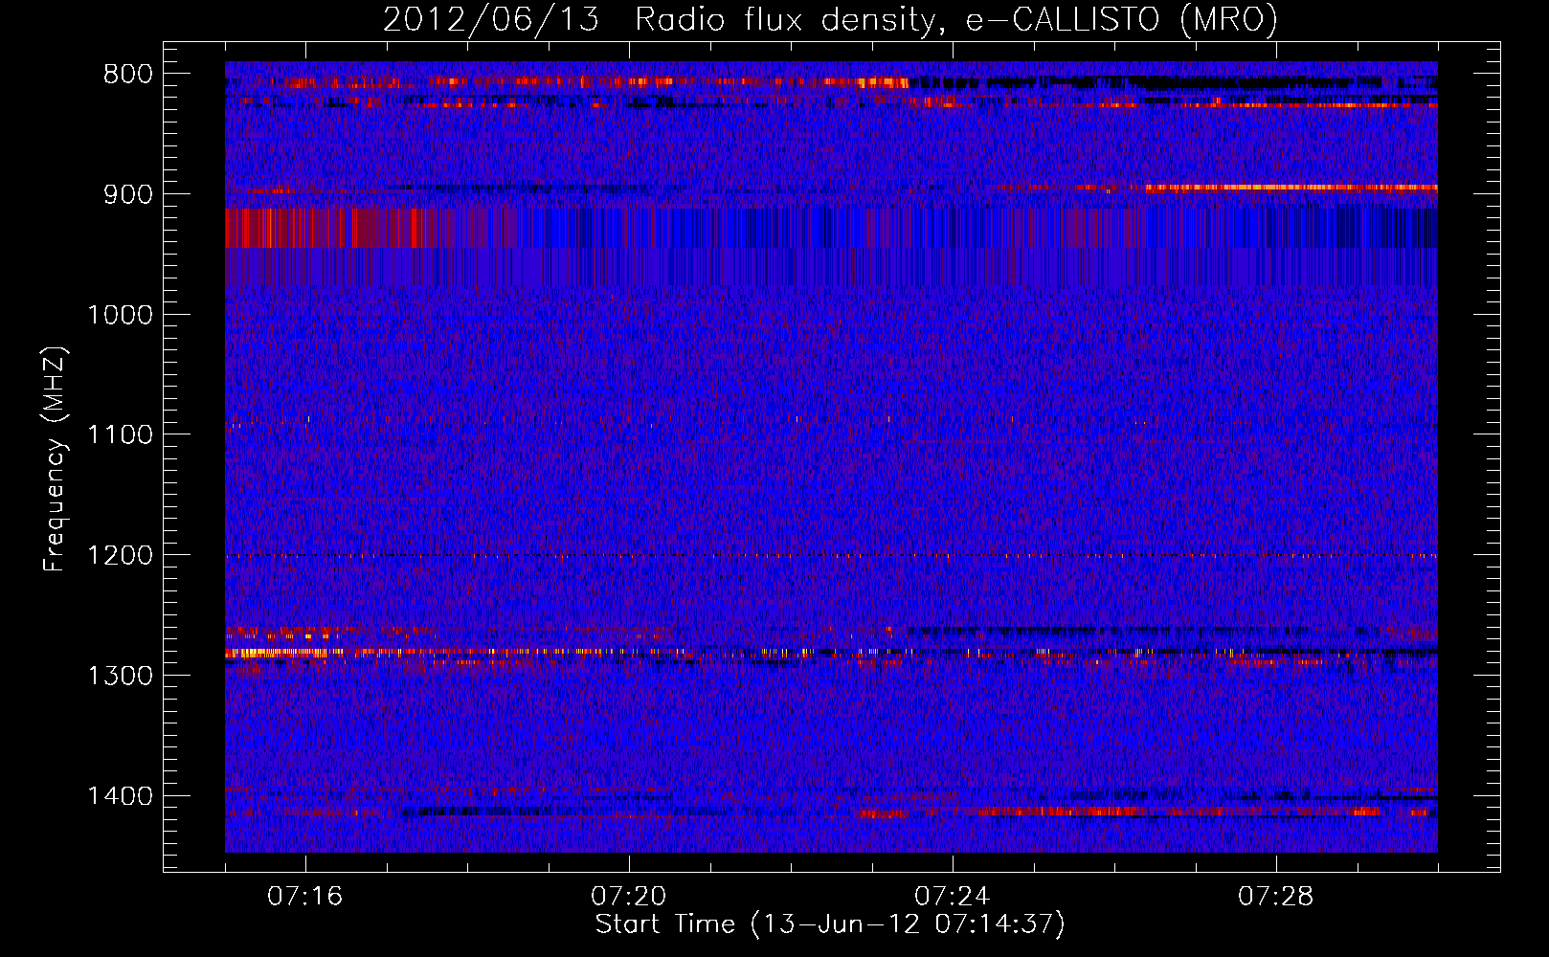
Task: Click the 07:20 time tick label
Action: pos(629,897)
